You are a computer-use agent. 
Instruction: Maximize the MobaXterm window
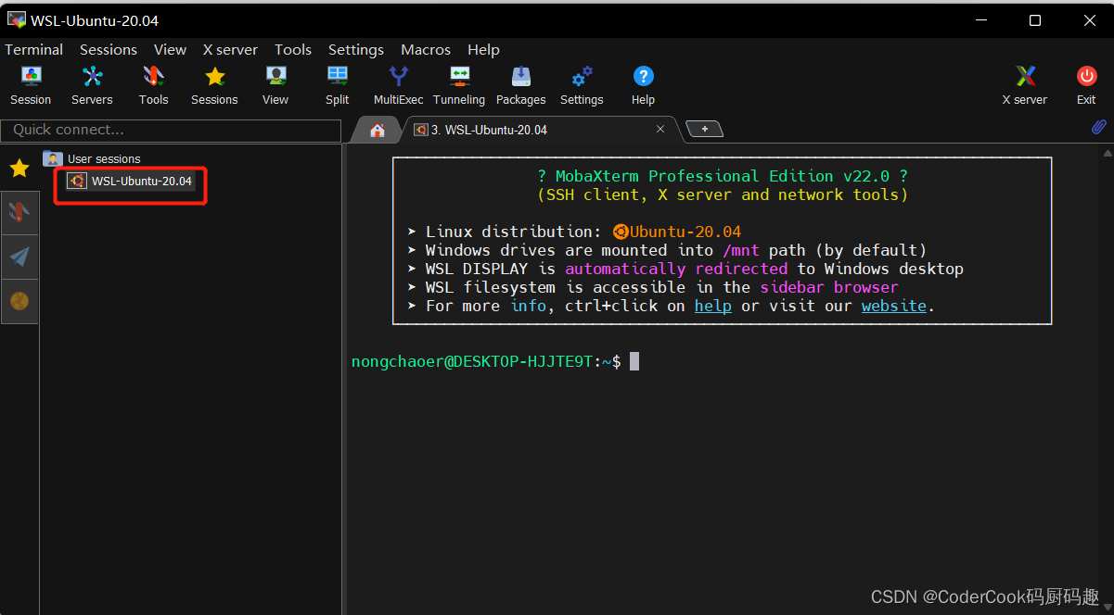tap(1035, 20)
